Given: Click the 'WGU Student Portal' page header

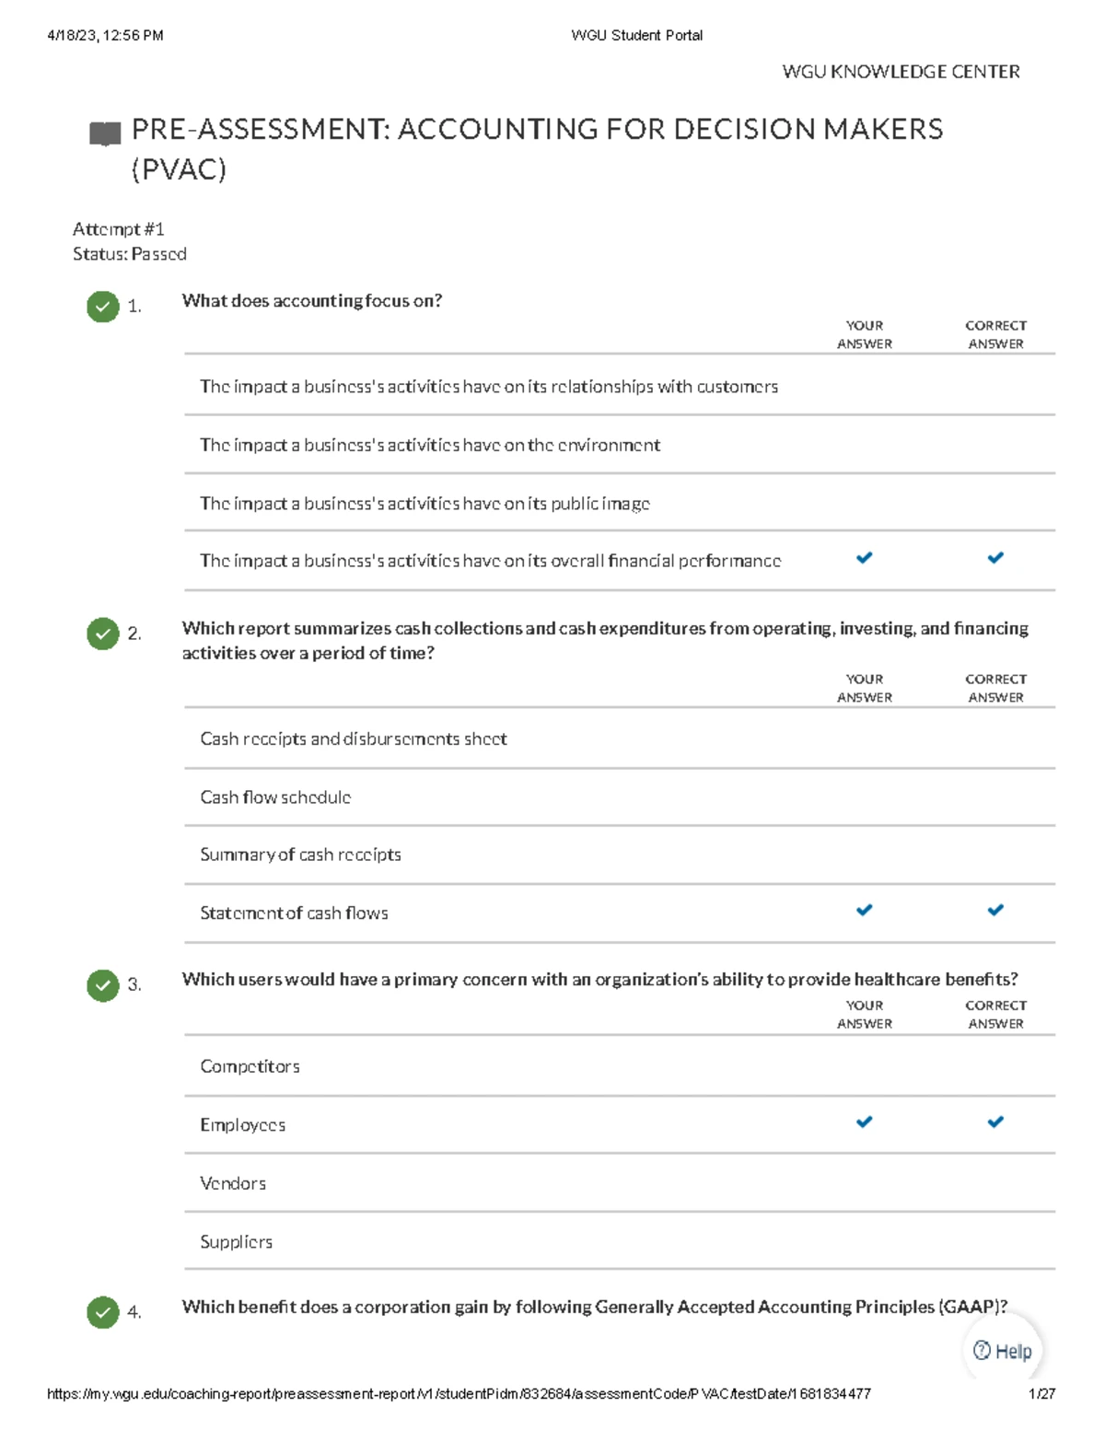Looking at the screenshot, I should 636,35.
